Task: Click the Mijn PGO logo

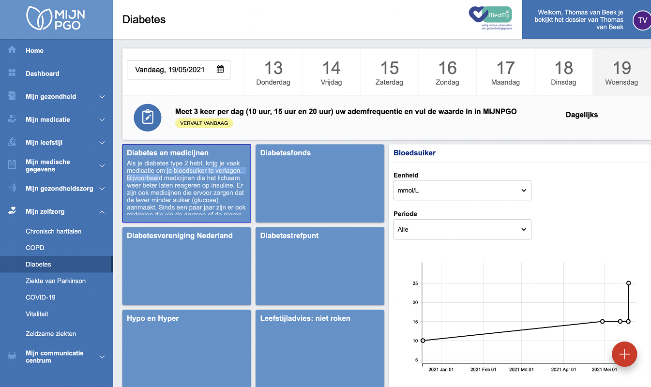Action: pyautogui.click(x=56, y=19)
